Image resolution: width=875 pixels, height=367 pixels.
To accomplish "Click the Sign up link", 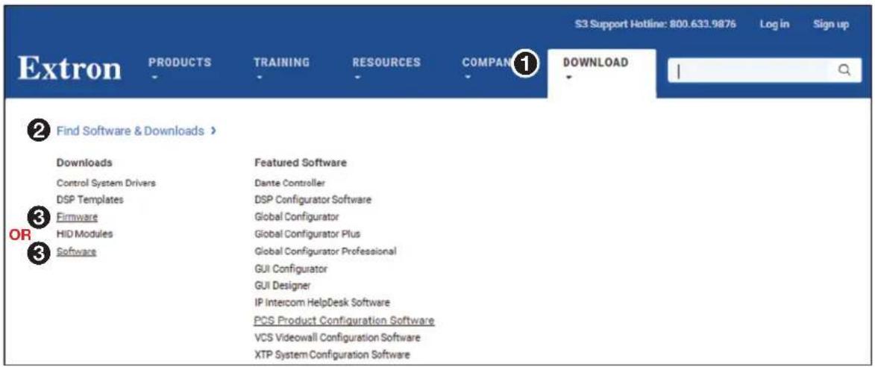I will [x=831, y=24].
